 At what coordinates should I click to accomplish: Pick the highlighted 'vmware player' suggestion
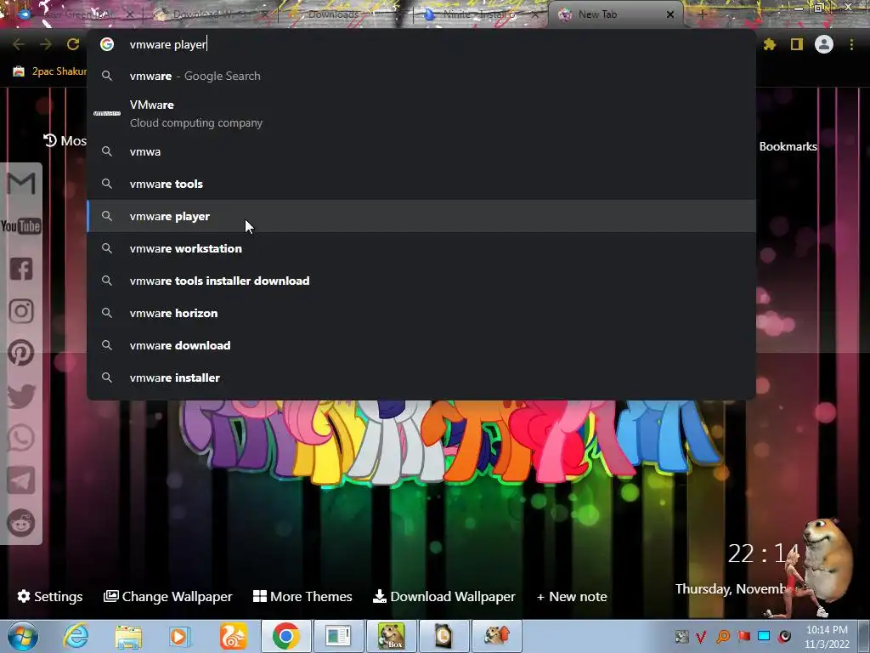pyautogui.click(x=421, y=216)
